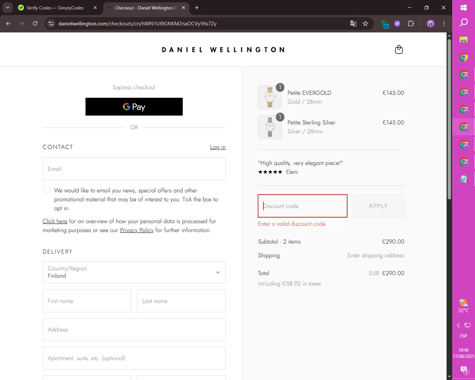This screenshot has width=475, height=380.
Task: Click the €290.00 total amount
Action: click(393, 273)
